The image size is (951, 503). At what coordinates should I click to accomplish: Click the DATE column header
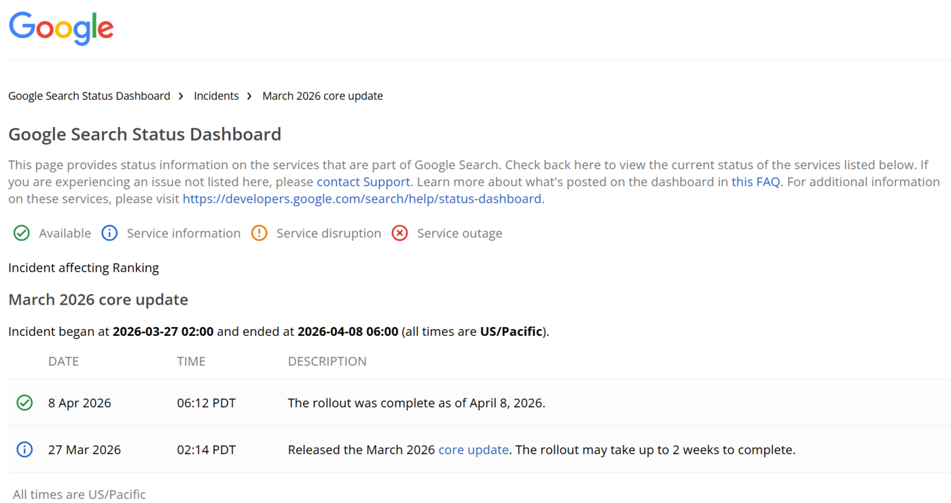pos(63,361)
